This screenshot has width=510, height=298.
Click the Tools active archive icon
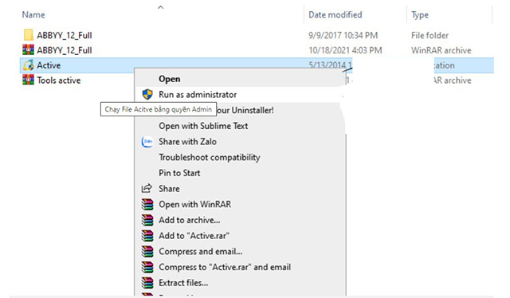pyautogui.click(x=29, y=80)
